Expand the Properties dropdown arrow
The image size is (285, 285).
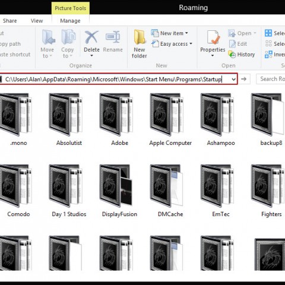tap(213, 56)
